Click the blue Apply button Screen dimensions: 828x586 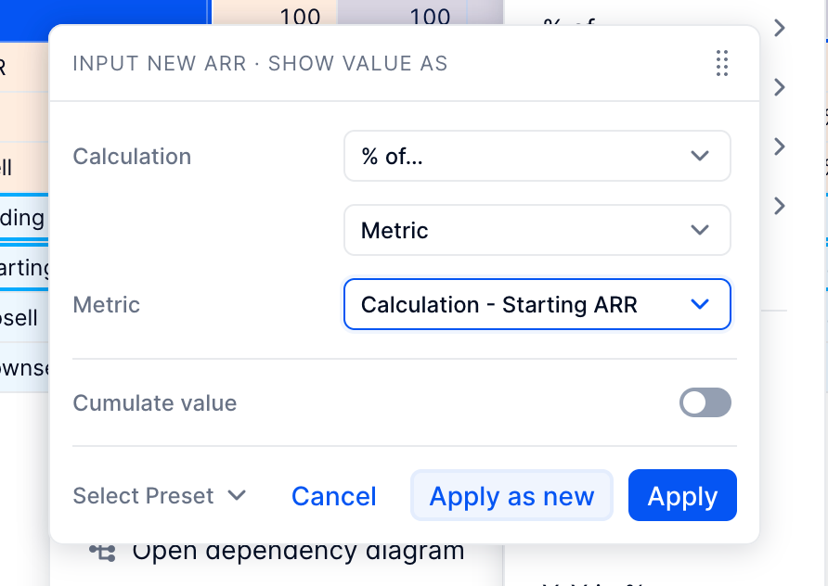[682, 495]
